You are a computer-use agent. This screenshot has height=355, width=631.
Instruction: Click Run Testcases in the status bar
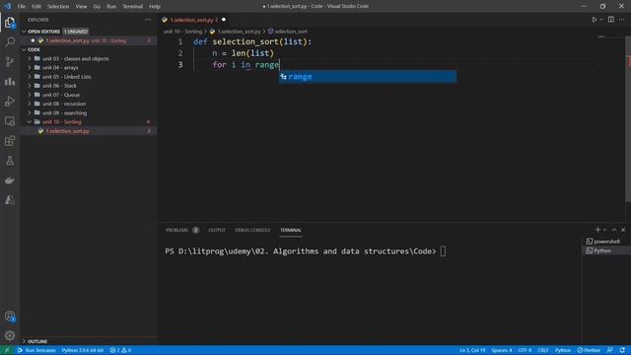(36, 350)
